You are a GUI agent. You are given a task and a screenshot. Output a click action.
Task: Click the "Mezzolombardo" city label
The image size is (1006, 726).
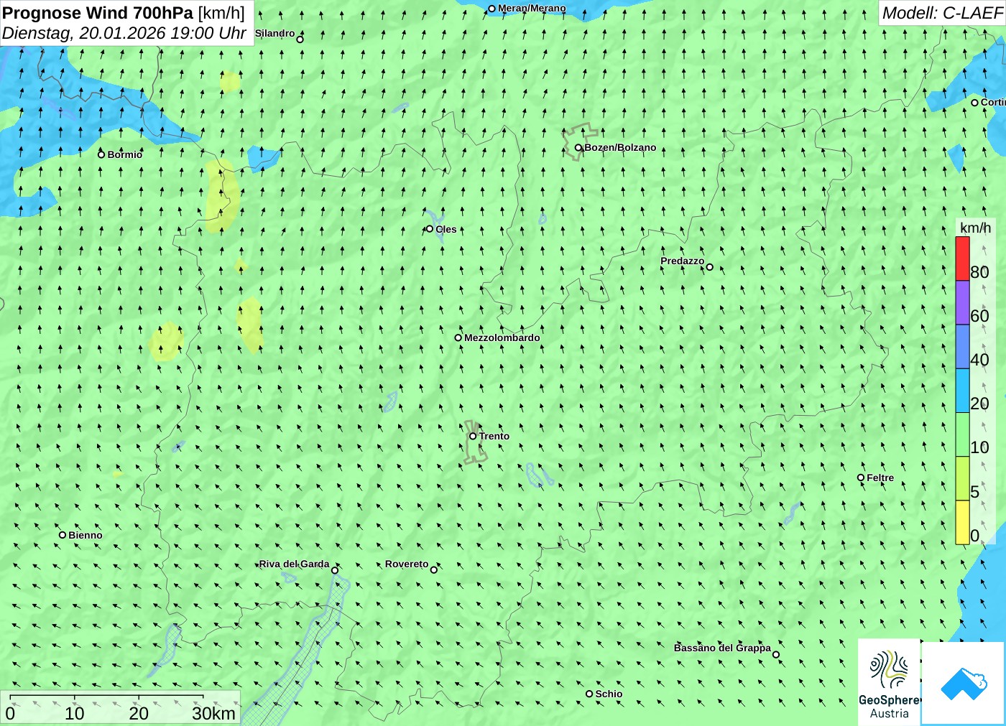(502, 338)
